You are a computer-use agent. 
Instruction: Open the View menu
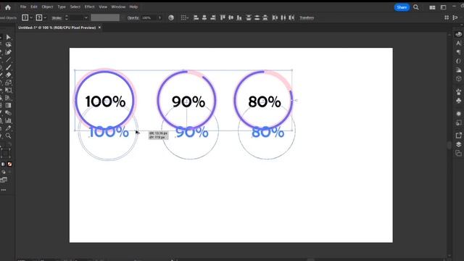103,7
